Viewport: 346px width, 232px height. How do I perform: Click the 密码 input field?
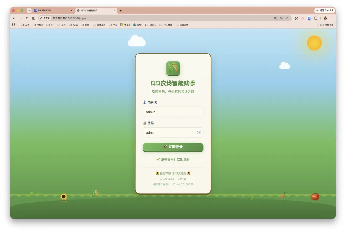[173, 132]
